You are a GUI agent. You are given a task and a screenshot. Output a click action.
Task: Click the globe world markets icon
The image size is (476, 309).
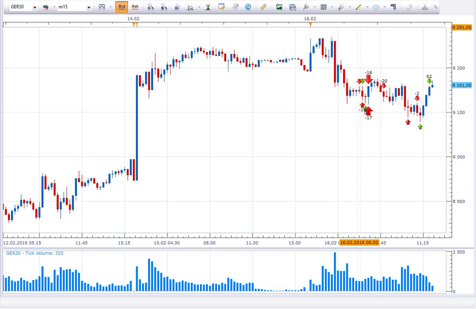[x=248, y=7]
